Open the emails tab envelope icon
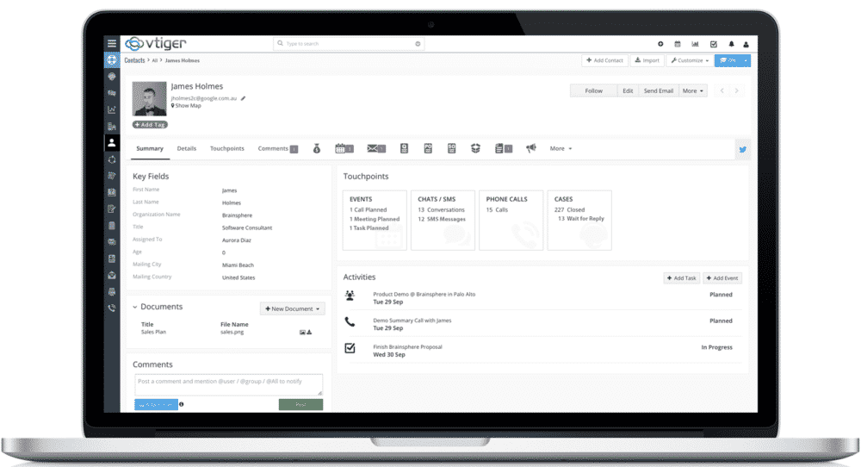Screen dimensions: 861x467 [x=374, y=148]
